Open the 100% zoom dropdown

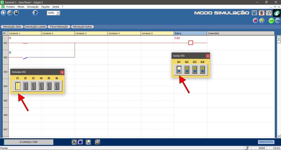58,13
